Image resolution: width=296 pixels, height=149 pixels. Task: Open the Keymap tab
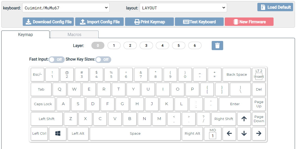pos(25,34)
